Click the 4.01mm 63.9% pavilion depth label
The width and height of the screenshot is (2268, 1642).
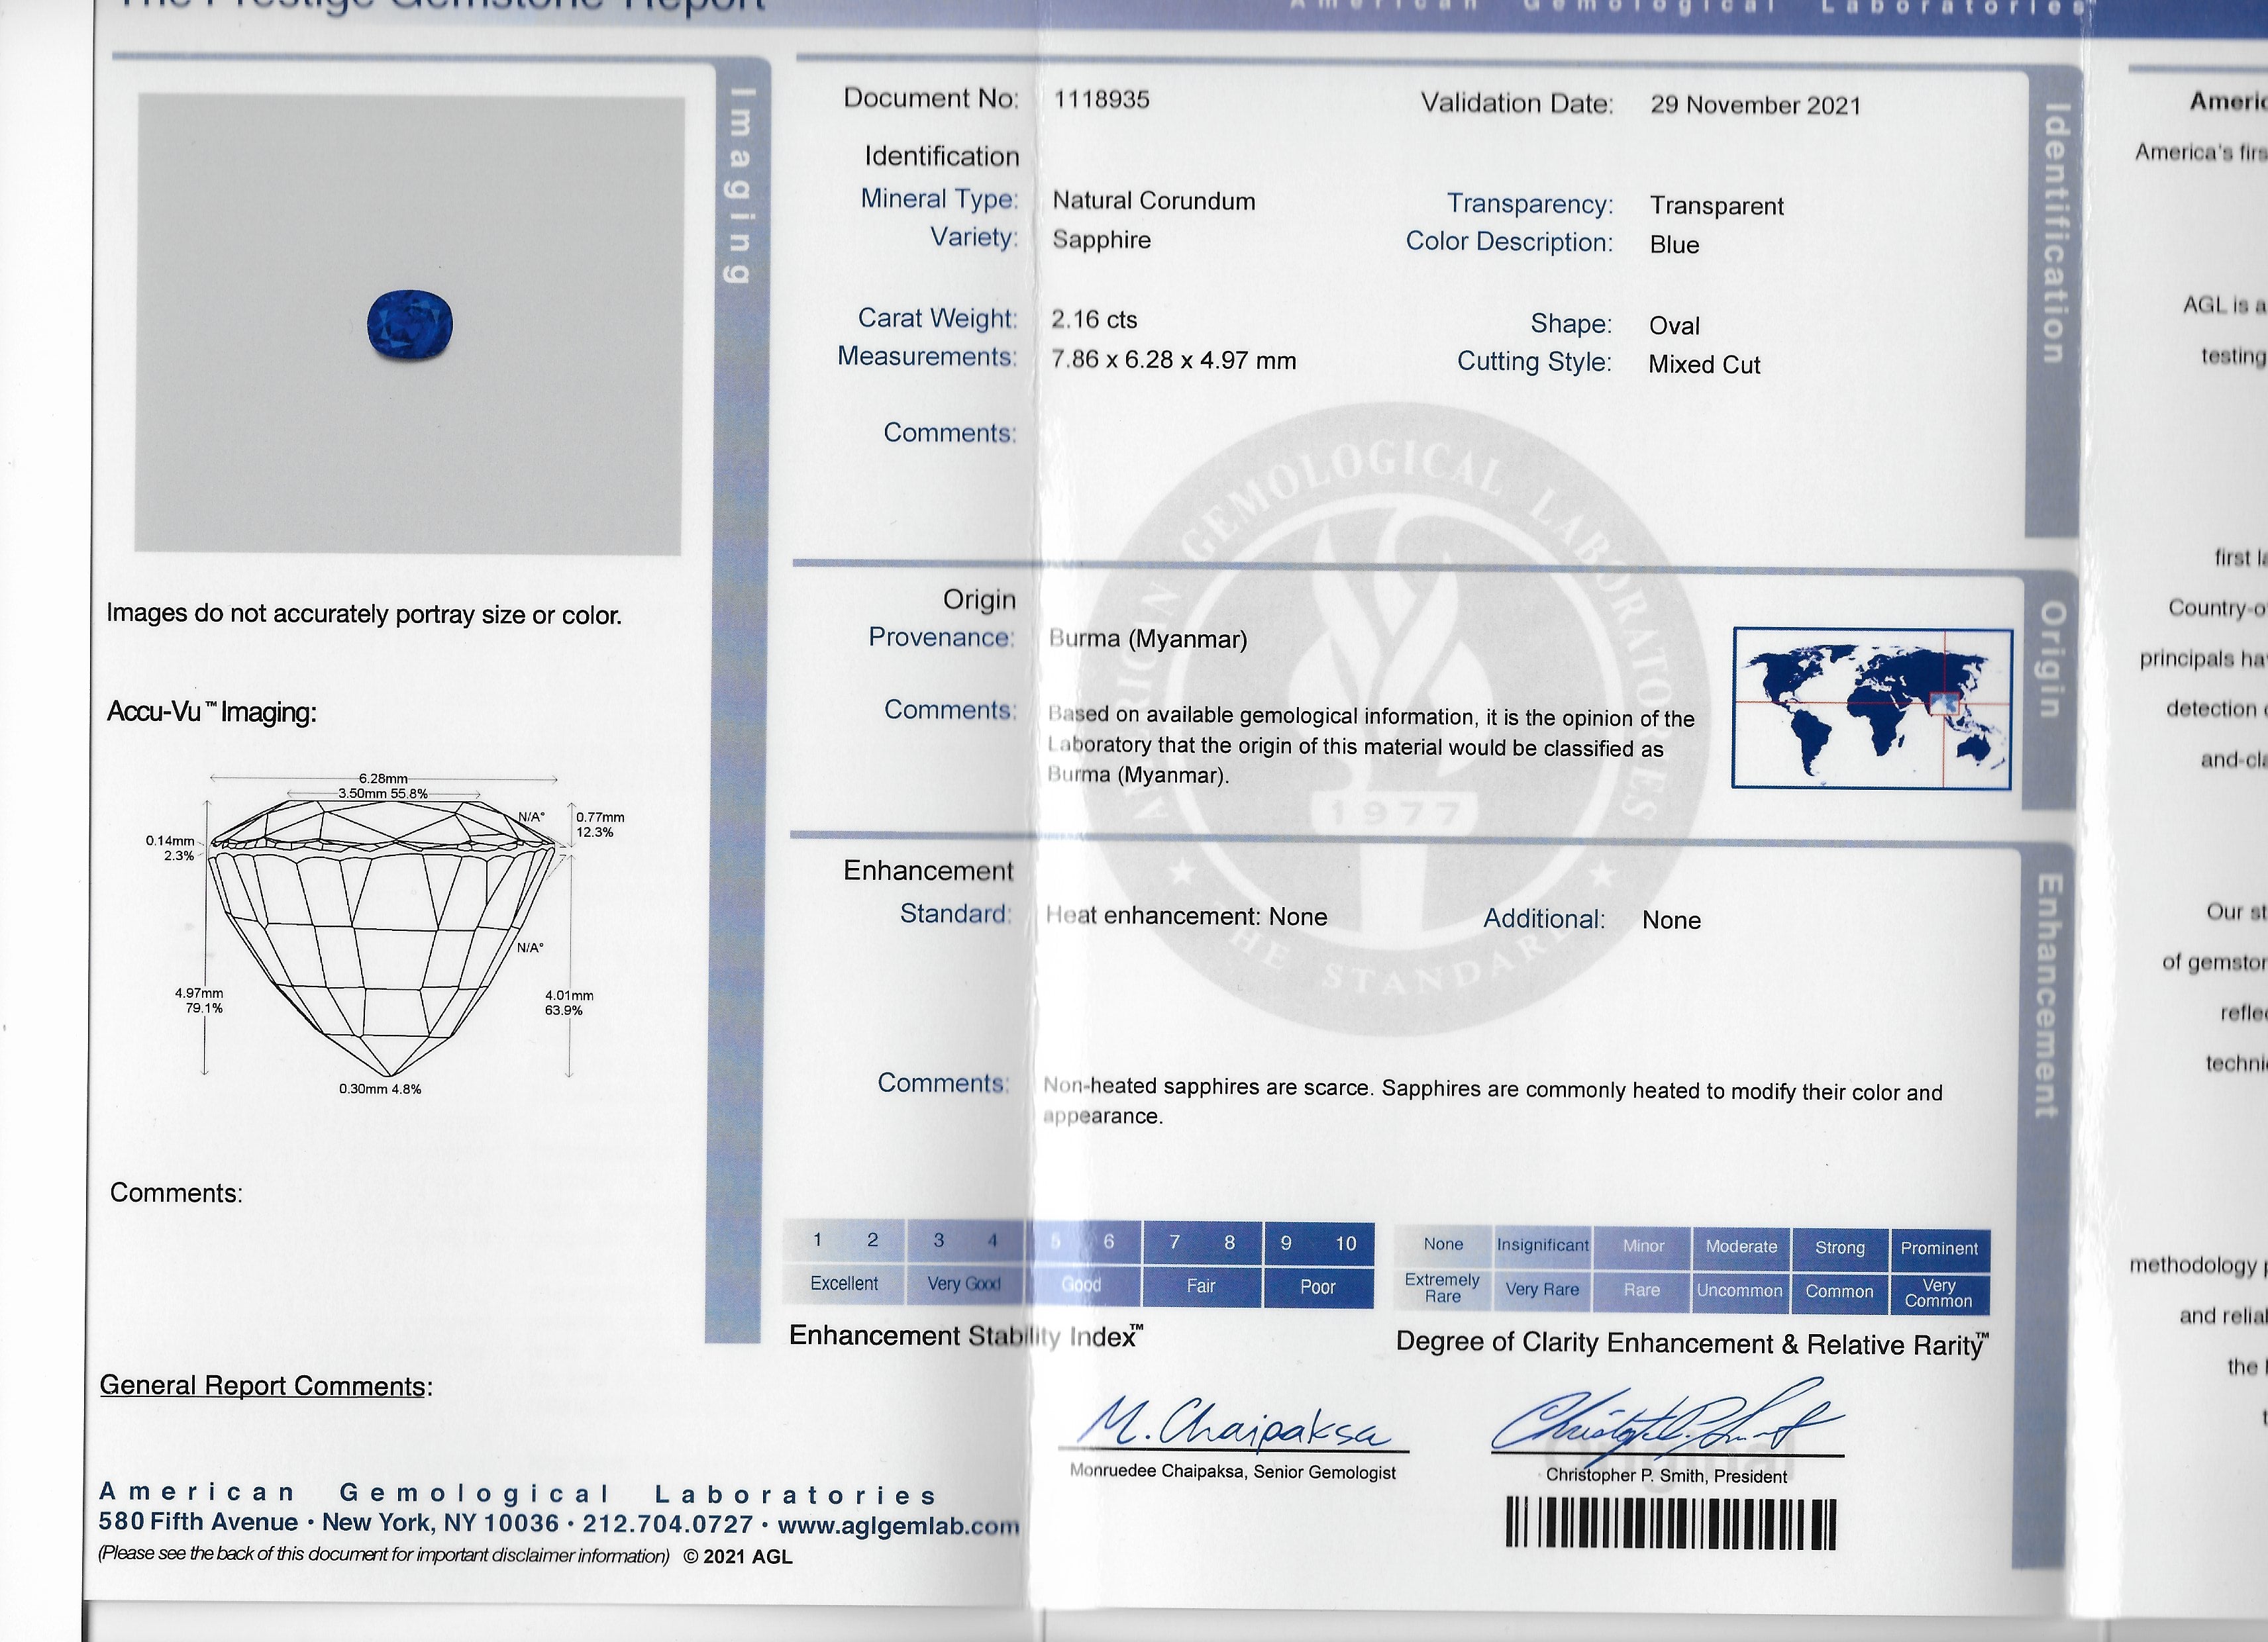[569, 1002]
